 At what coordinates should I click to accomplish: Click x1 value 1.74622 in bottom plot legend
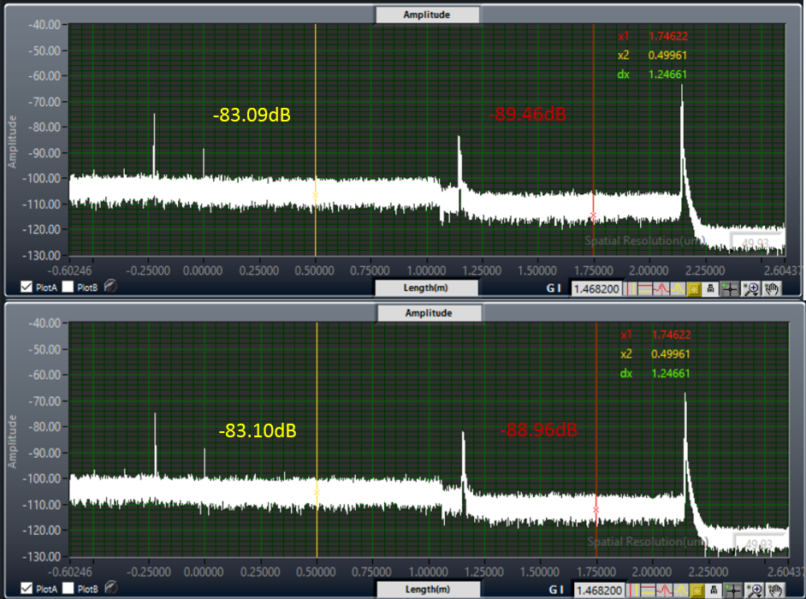671,335
